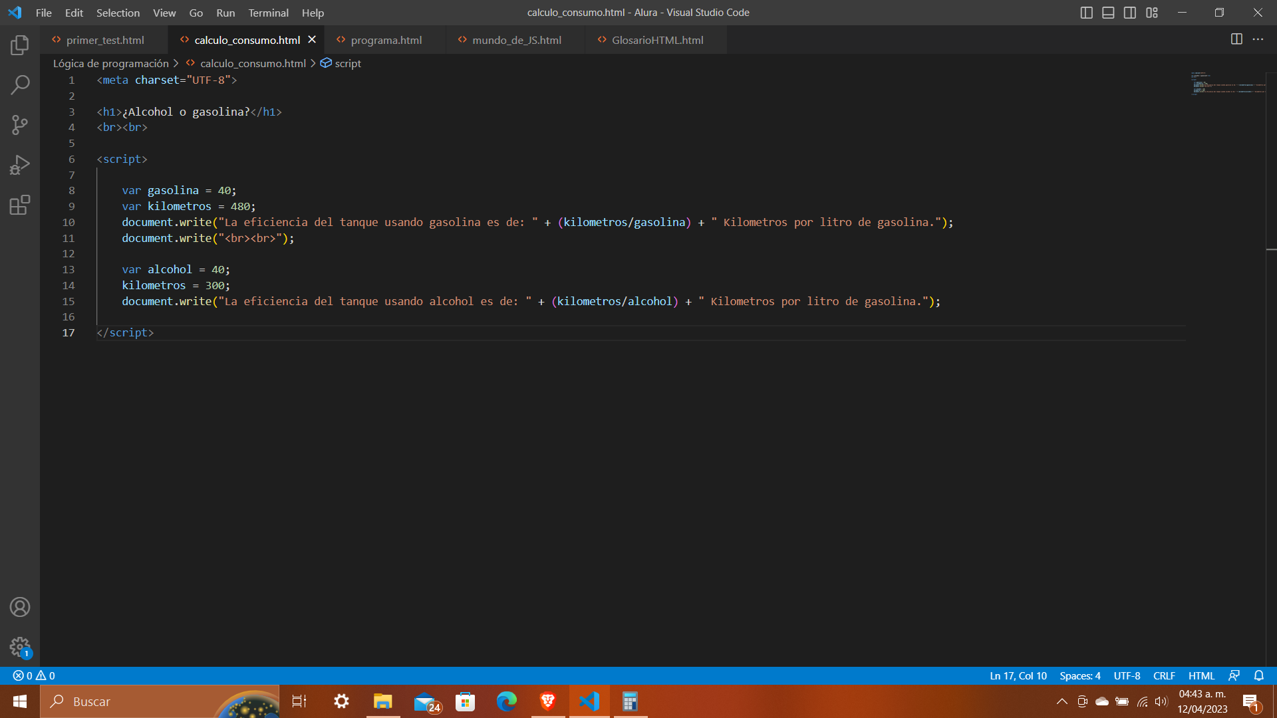The width and height of the screenshot is (1277, 718).
Task: Open the Accounts menu icon
Action: [x=20, y=607]
